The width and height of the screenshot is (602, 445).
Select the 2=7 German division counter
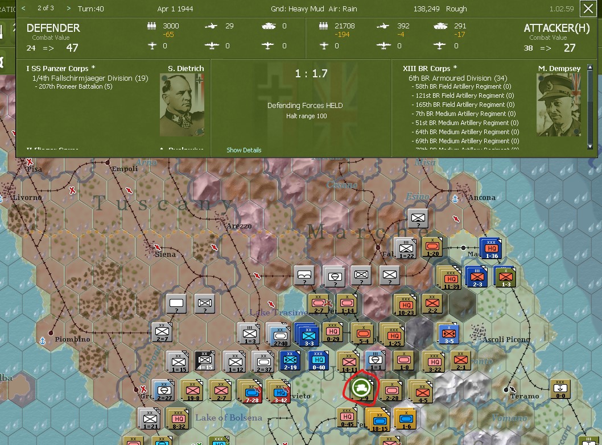tap(162, 332)
